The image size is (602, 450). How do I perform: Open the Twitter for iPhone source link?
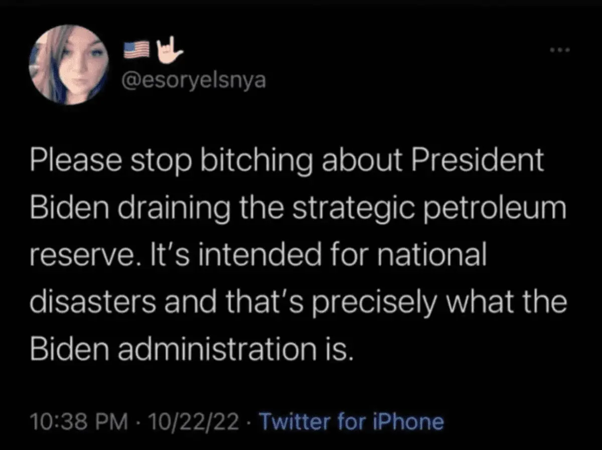click(350, 421)
